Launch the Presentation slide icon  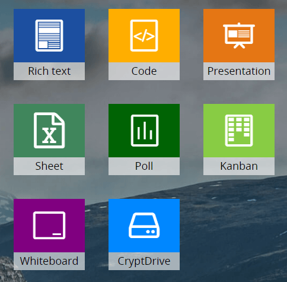(239, 36)
